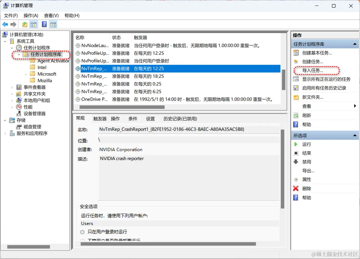Click the 事件查看器 tree icon

pyautogui.click(x=19, y=87)
